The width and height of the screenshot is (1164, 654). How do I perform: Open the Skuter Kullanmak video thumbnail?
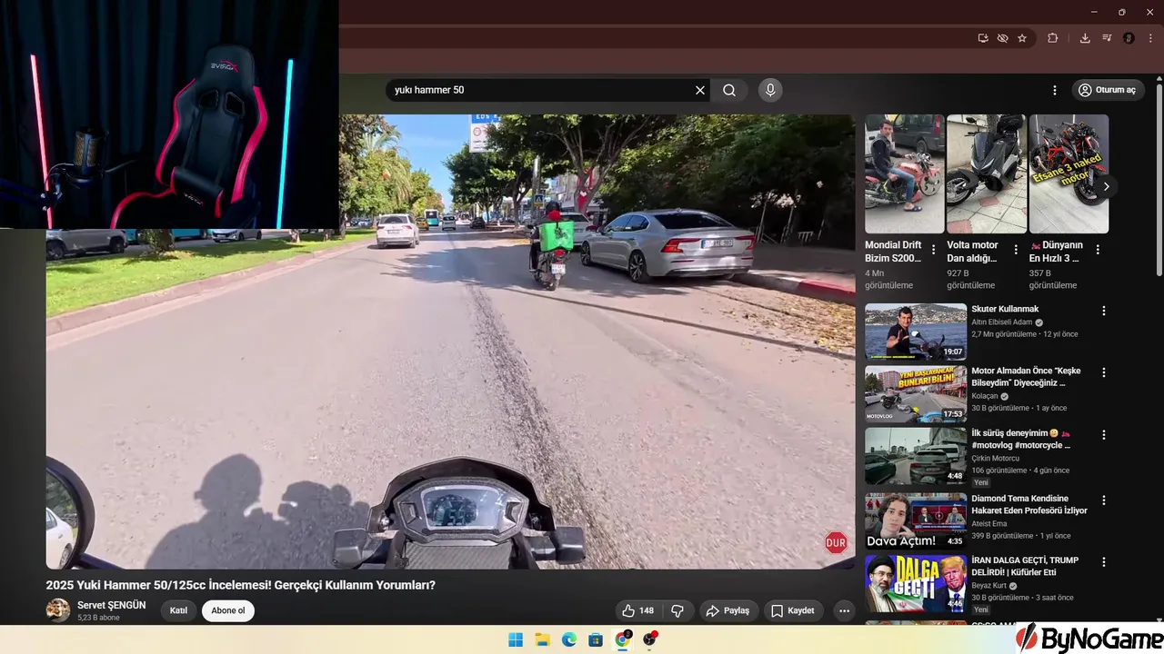(x=916, y=332)
